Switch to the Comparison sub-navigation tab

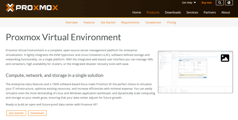pyautogui.click(x=153, y=22)
